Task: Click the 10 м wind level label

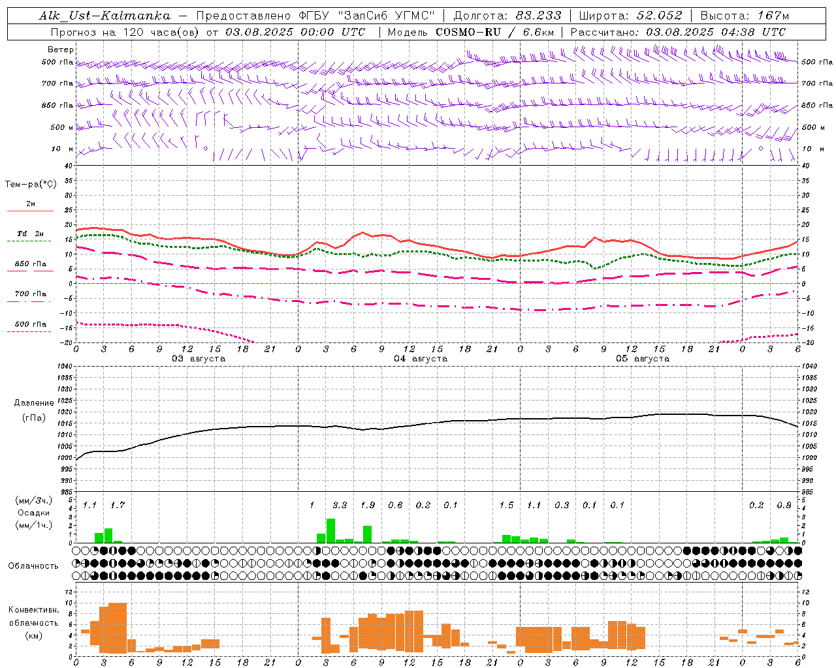Action: (x=62, y=149)
